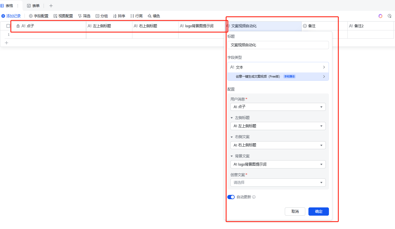Click the purple AI assistant icon
Screen dimensions: 395x229
(x=380, y=16)
